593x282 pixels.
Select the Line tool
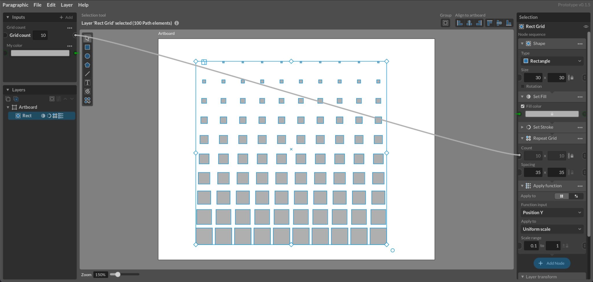[87, 74]
